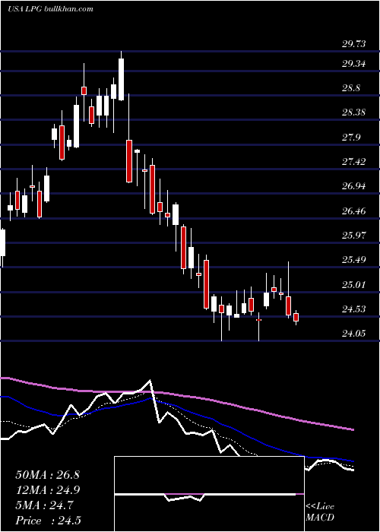Click the '12MA : 24.9' readout
Viewport: 380px width, 532px height.
47,490
